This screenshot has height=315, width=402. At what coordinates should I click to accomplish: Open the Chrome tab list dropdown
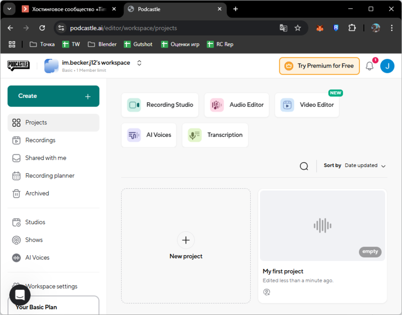click(9, 9)
